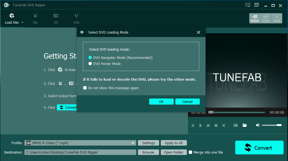Stop playback in preview player
Screen dimensions: 288x161
pos(216,125)
